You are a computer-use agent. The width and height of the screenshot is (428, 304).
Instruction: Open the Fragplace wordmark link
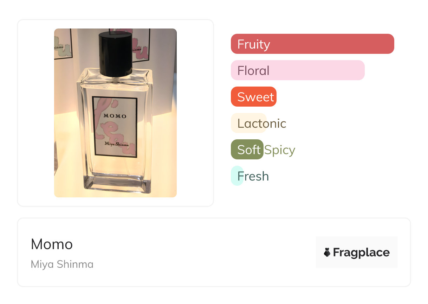[x=361, y=252]
